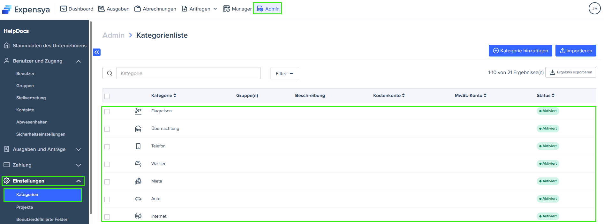Click the Anfragen document icon
The width and height of the screenshot is (604, 224).
pyautogui.click(x=185, y=9)
